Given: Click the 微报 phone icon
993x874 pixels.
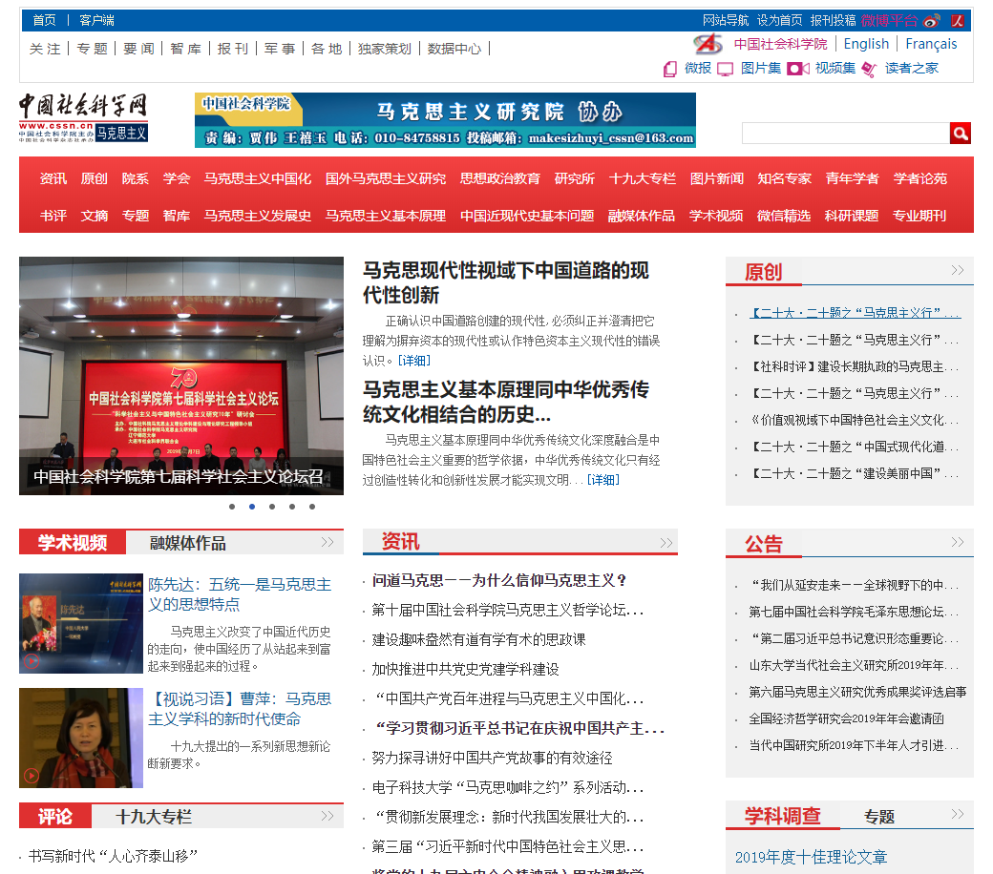Looking at the screenshot, I should pyautogui.click(x=670, y=69).
